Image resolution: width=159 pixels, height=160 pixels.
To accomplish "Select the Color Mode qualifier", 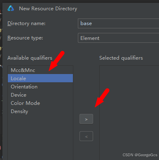I will (x=40, y=103).
